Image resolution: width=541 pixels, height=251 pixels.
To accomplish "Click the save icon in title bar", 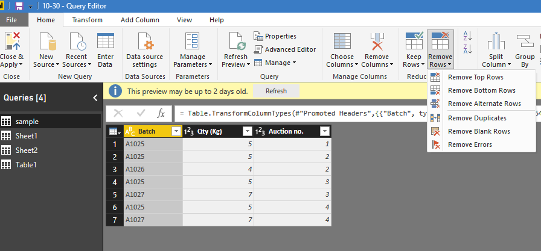I will [19, 6].
